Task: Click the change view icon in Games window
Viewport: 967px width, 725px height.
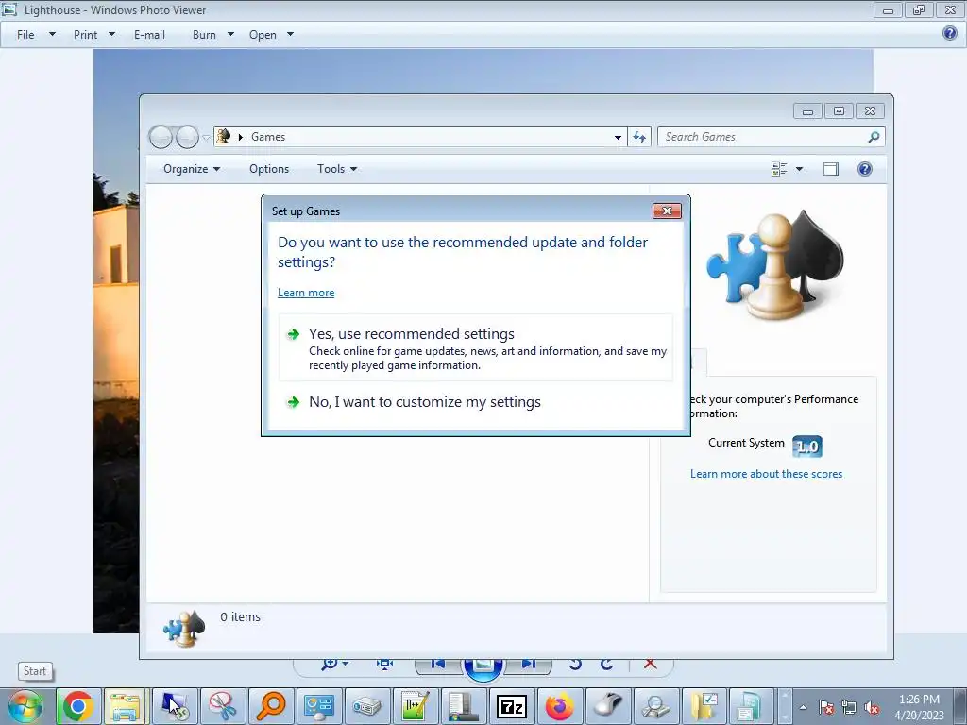Action: tap(779, 169)
